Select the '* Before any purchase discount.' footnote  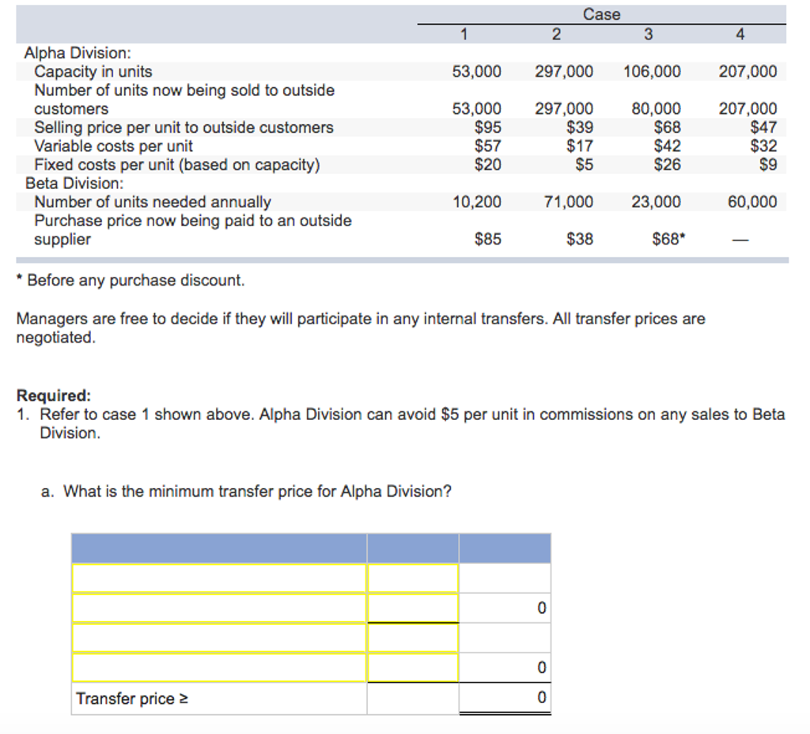pyautogui.click(x=131, y=281)
